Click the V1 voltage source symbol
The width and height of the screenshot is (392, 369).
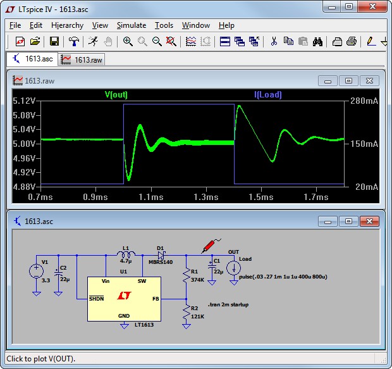(x=36, y=271)
